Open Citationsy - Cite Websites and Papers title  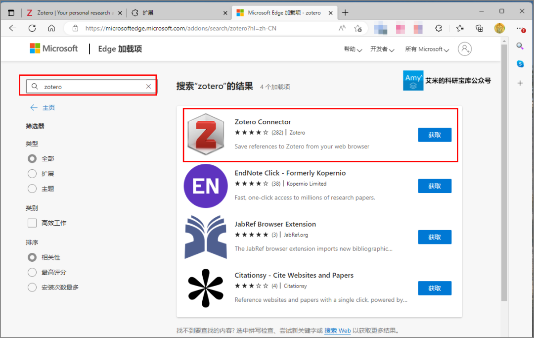294,275
